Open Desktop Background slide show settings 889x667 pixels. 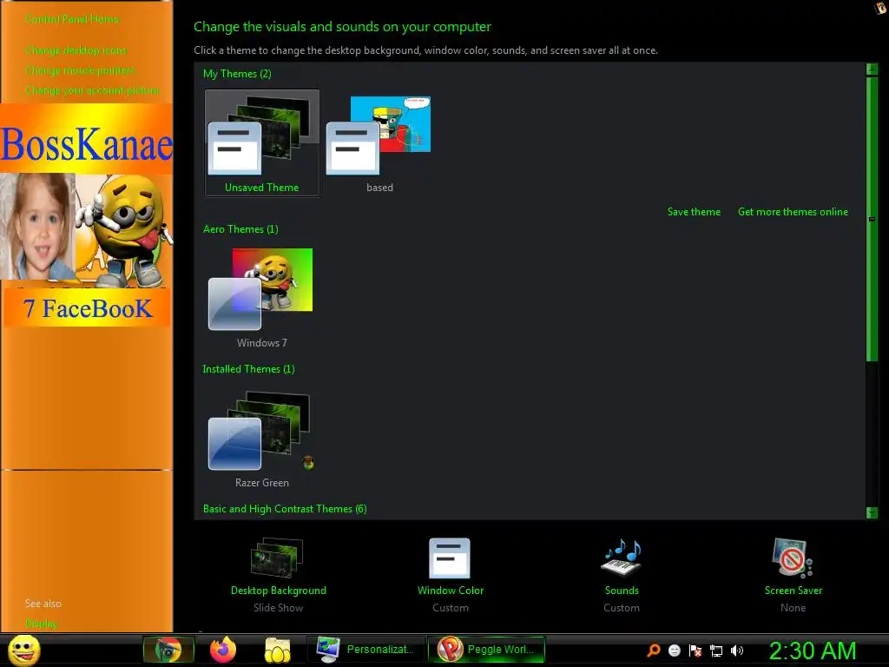[278, 558]
